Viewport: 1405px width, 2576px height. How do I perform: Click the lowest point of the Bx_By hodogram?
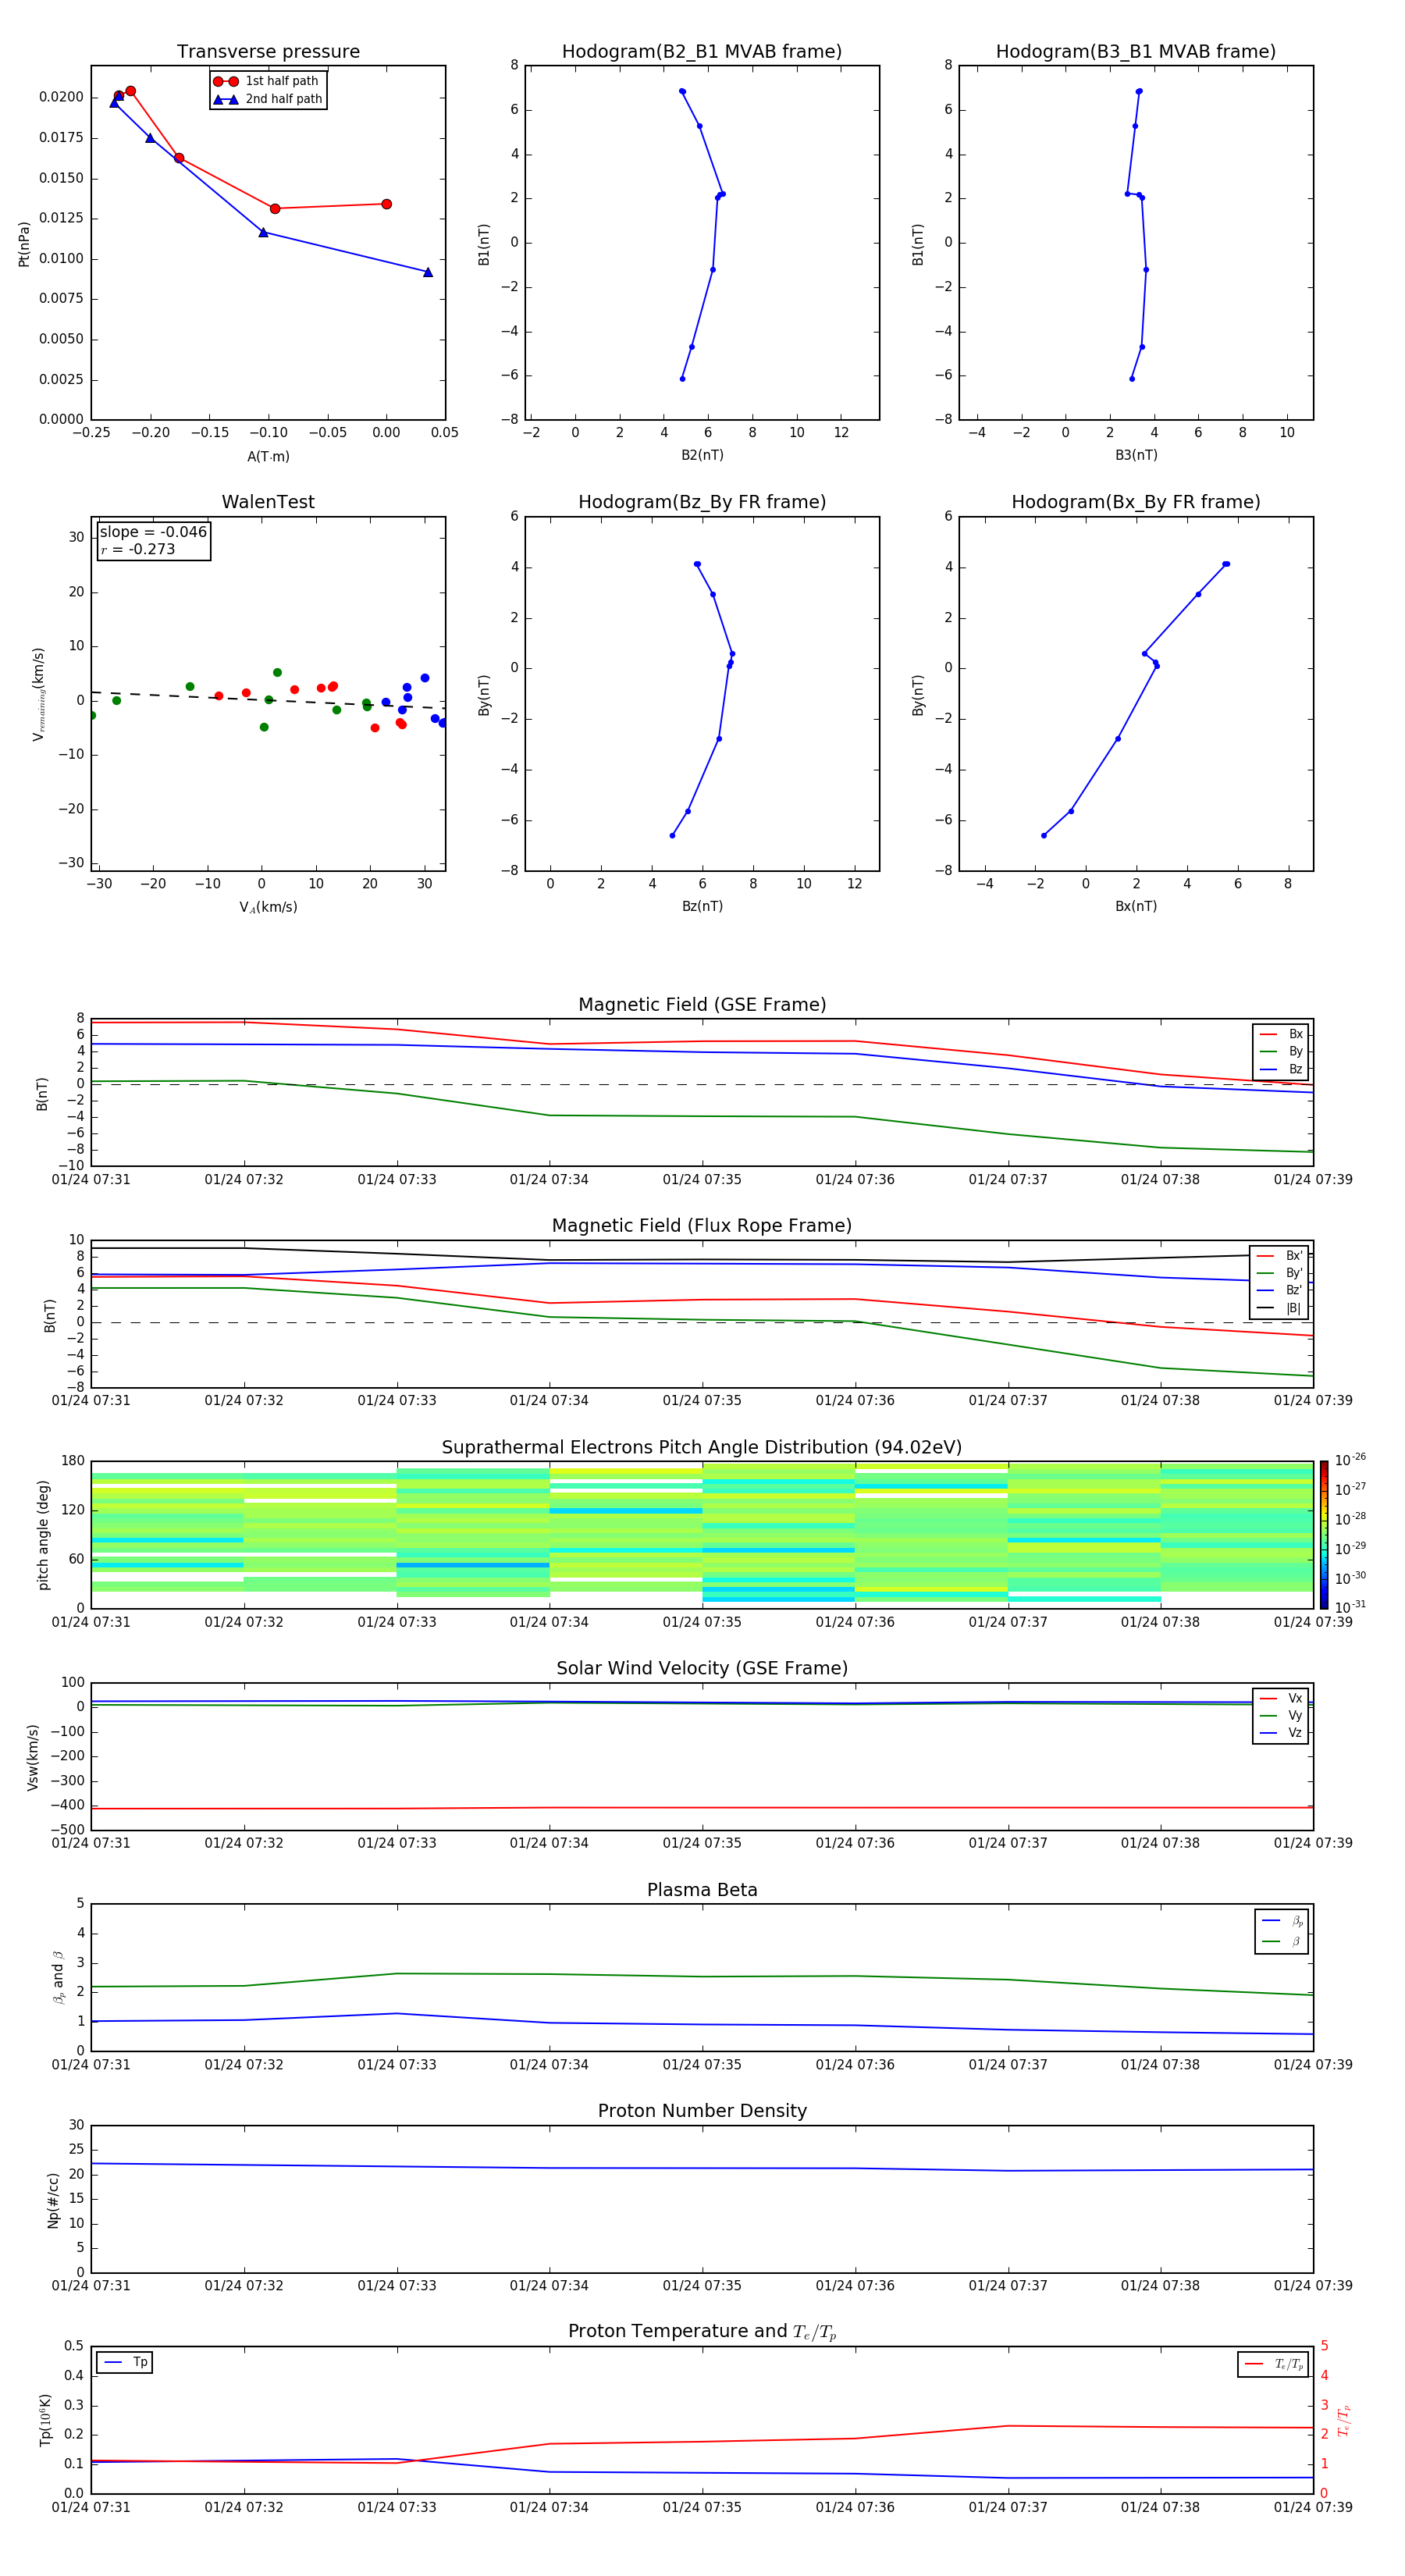[x=1043, y=836]
